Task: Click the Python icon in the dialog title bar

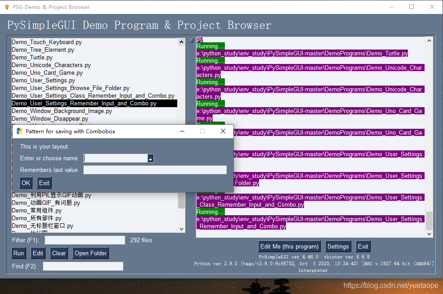Action: (x=19, y=131)
